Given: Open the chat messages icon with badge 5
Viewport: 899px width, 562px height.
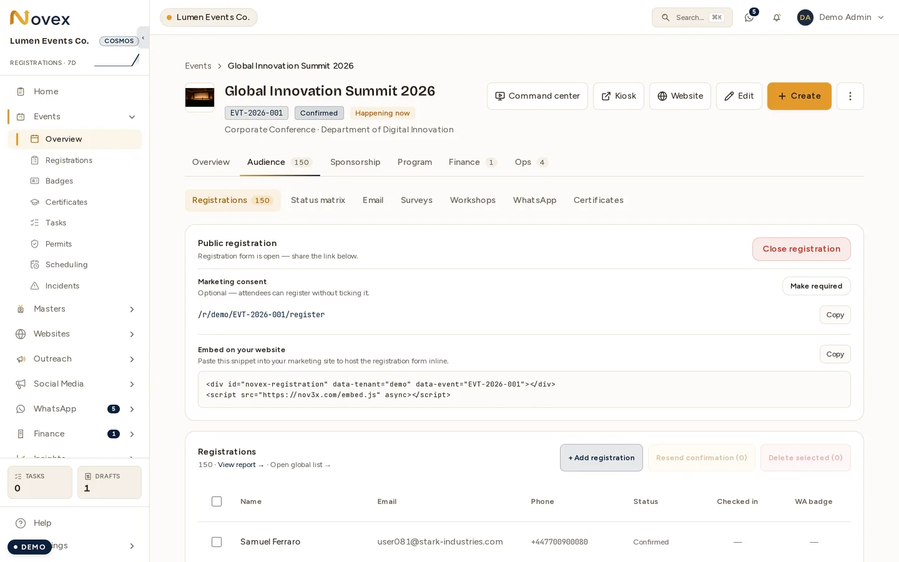Looking at the screenshot, I should coord(749,17).
